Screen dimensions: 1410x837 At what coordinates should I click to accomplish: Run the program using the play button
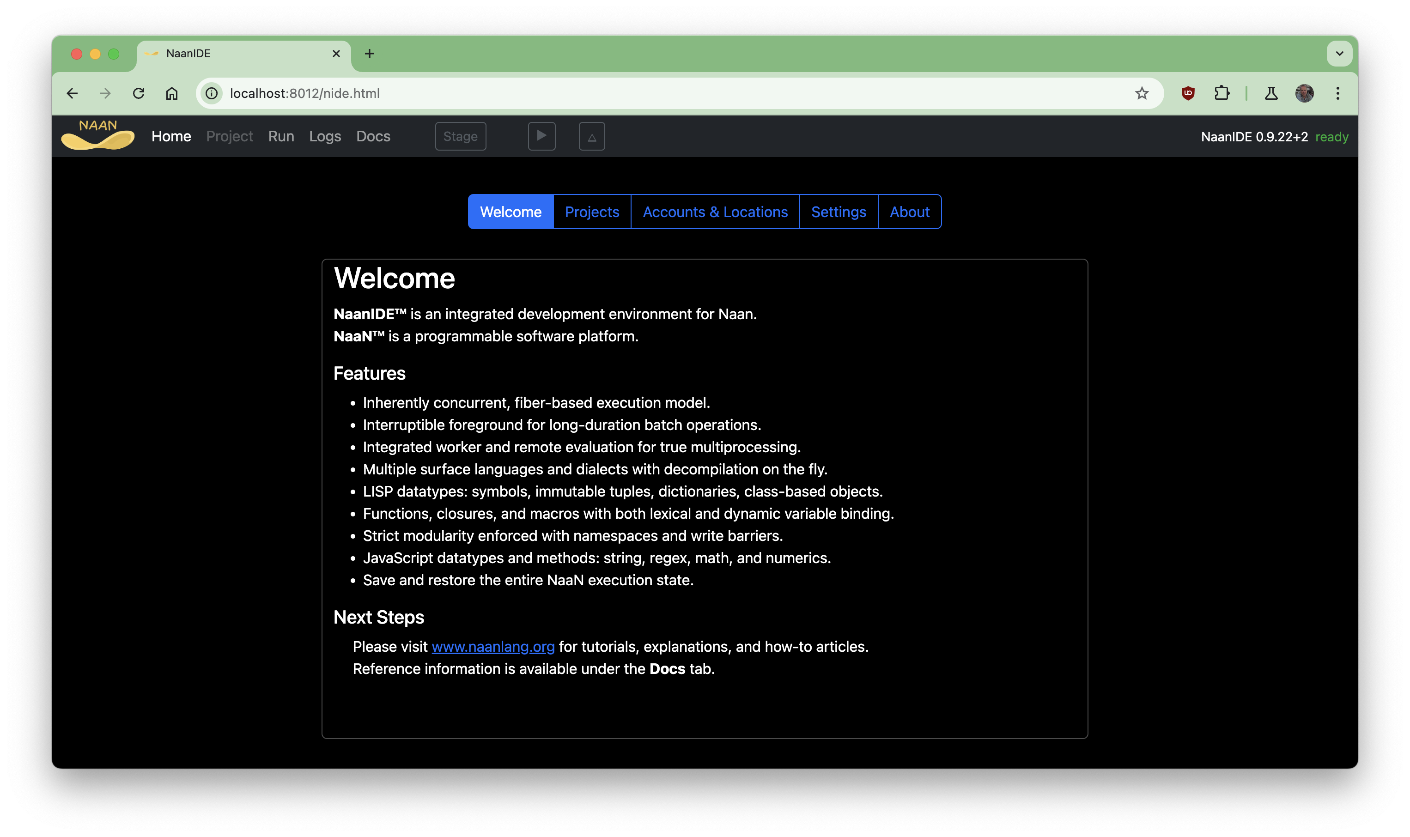tap(541, 136)
